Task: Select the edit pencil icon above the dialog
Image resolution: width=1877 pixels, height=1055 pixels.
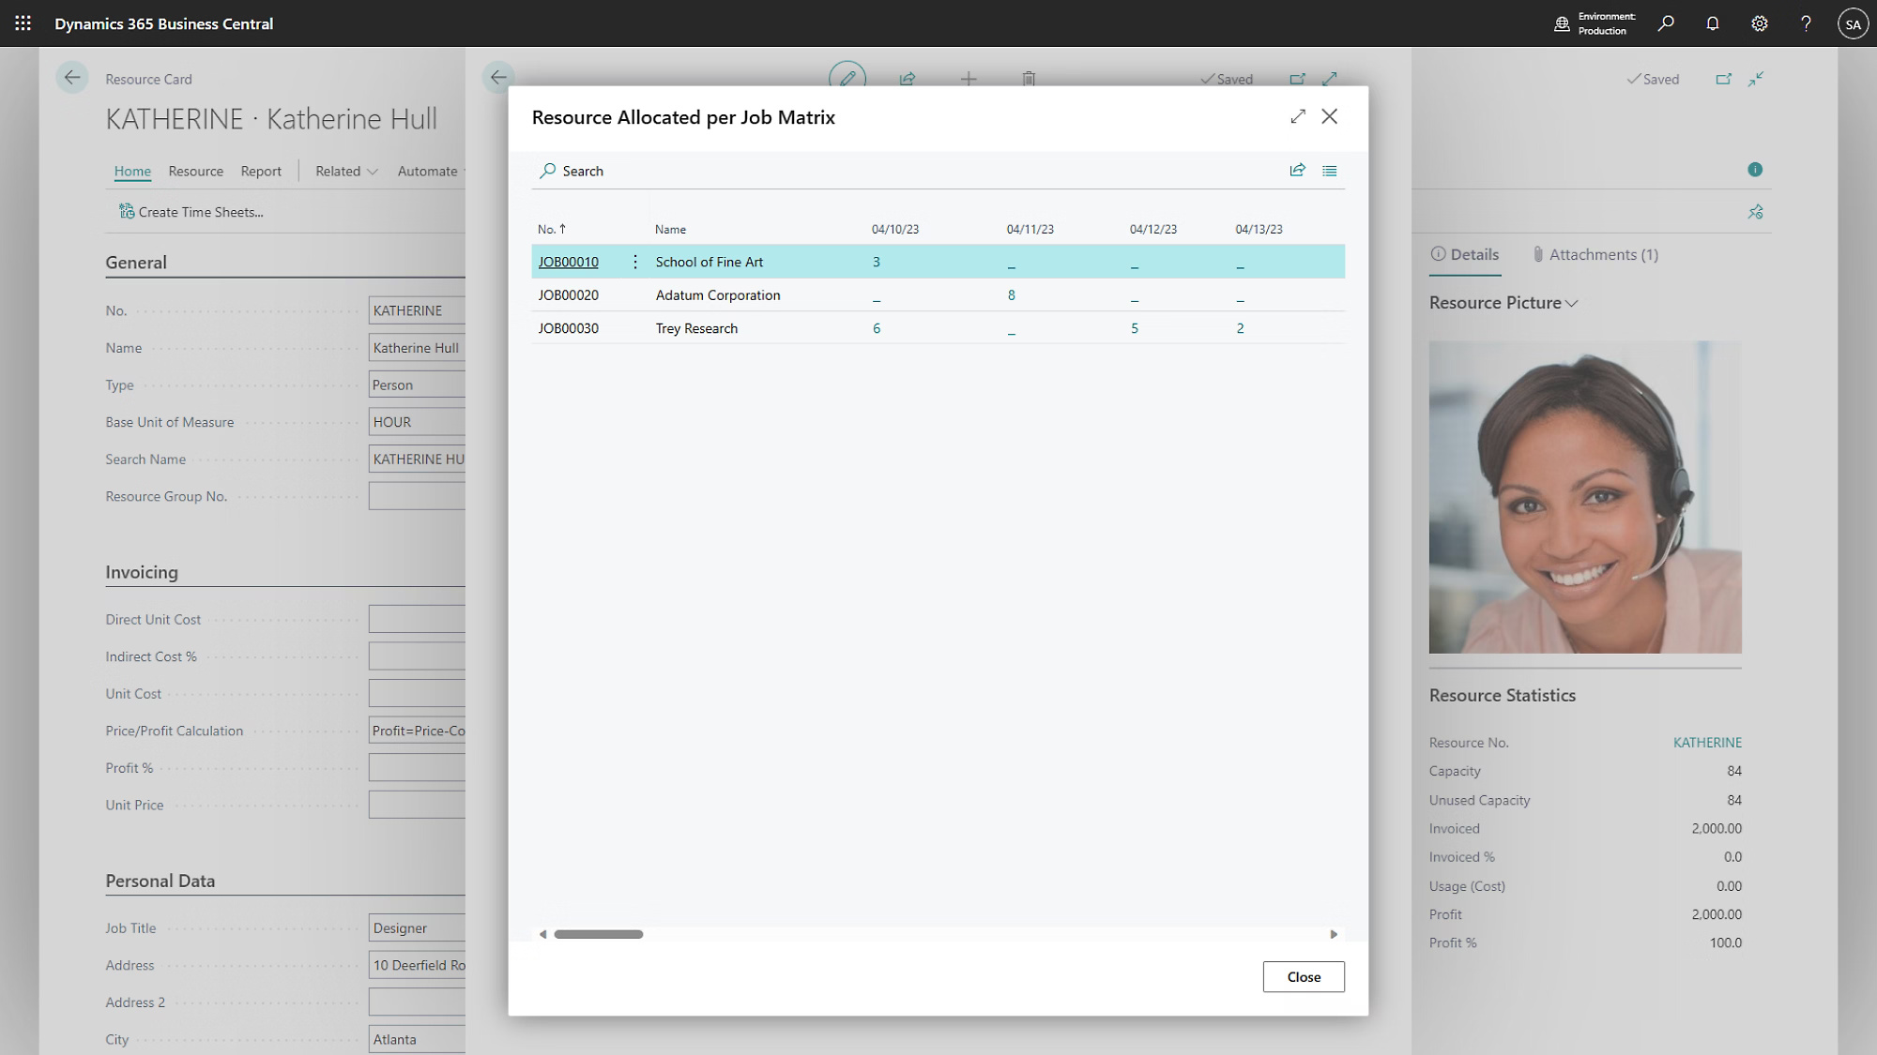Action: (x=847, y=79)
